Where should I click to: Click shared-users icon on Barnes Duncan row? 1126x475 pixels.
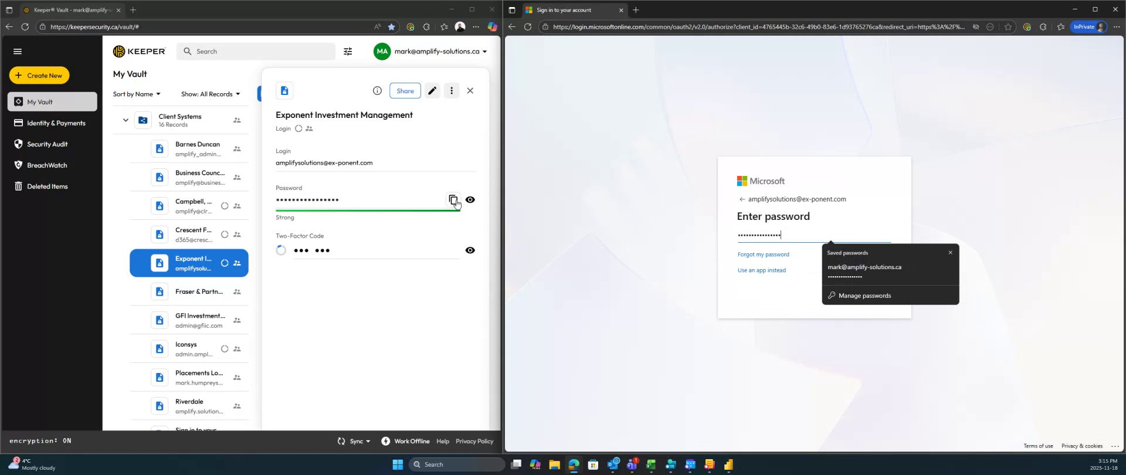[237, 149]
